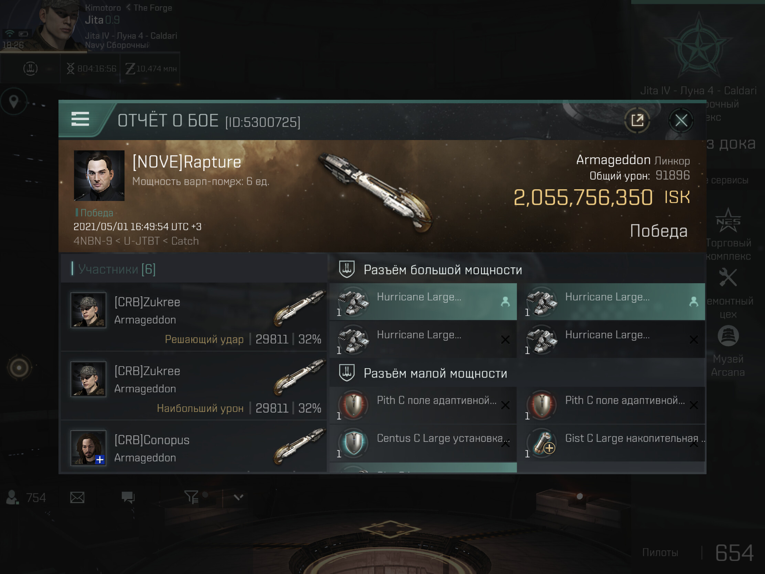This screenshot has width=765, height=574.
Task: Open Zukree's decisive blow participant entry
Action: [x=194, y=317]
